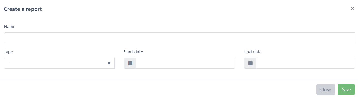Select the dash placeholder in Type field
Screen dimensions: 358x99
(9, 63)
